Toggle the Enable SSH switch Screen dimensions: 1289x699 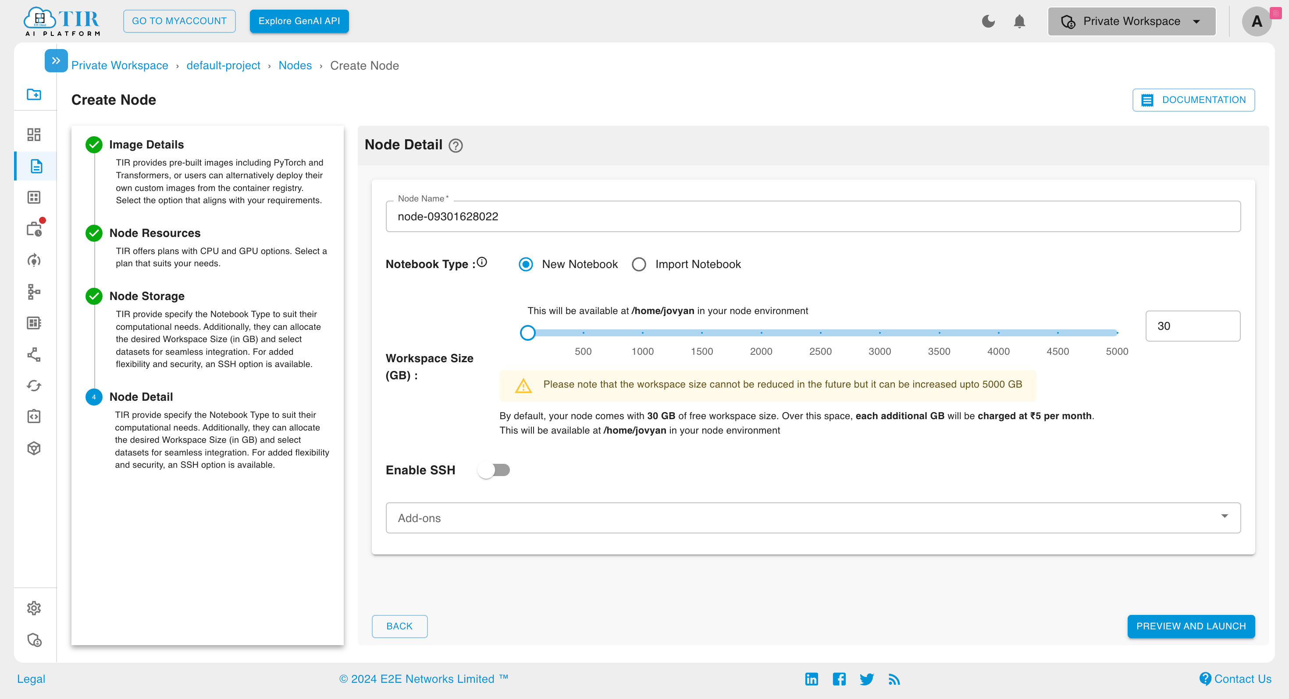coord(493,470)
